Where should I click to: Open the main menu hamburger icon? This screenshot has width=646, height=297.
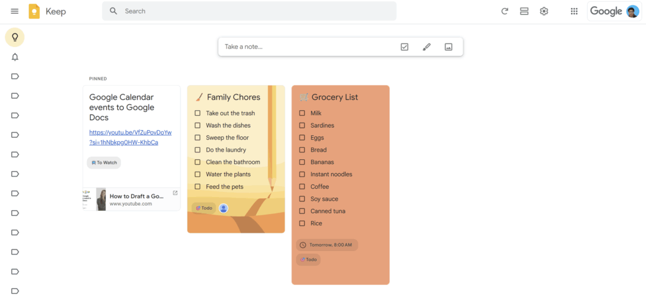click(x=15, y=11)
